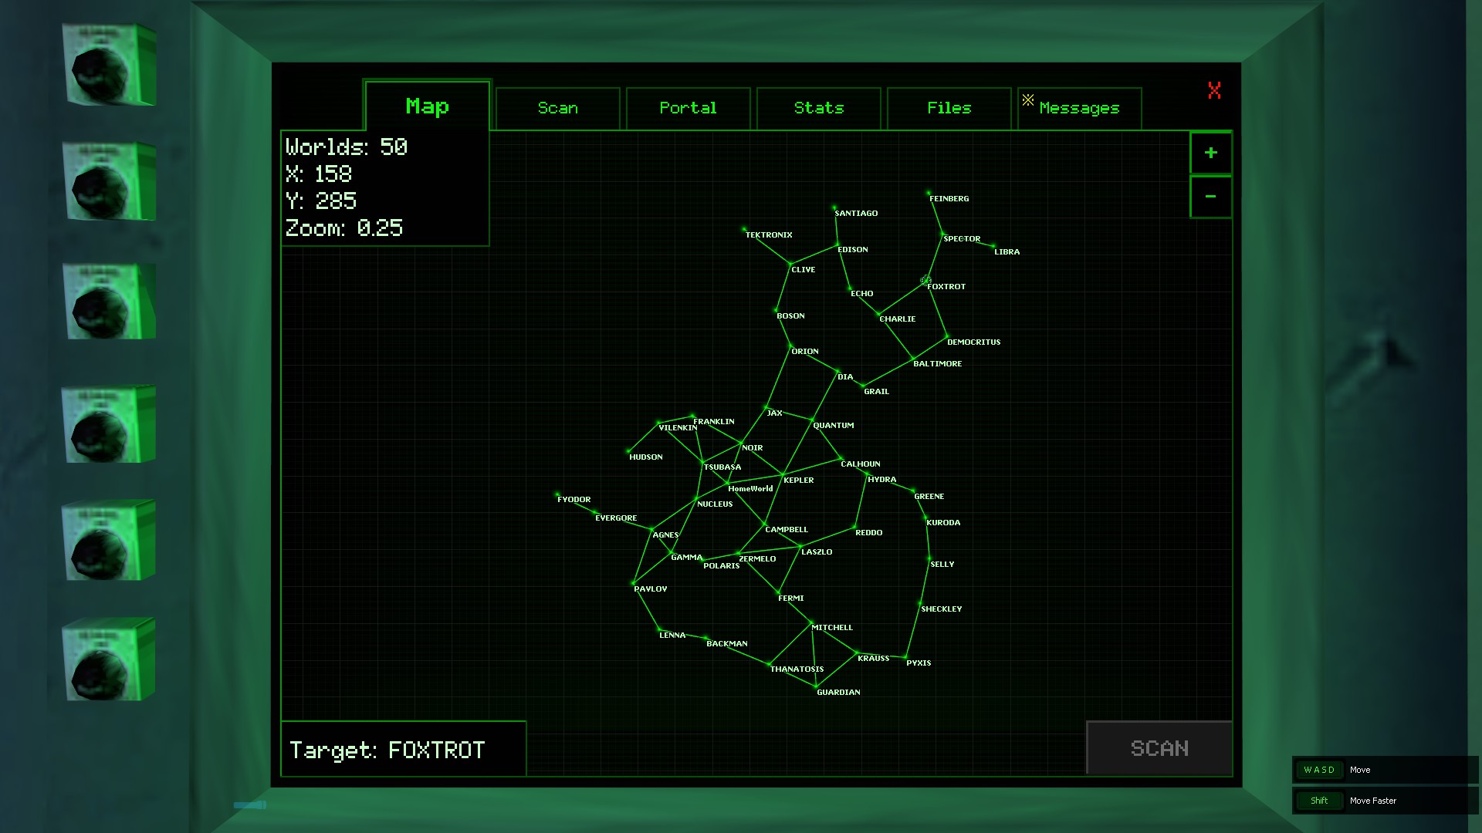Switch to the Scan tab

tap(557, 108)
